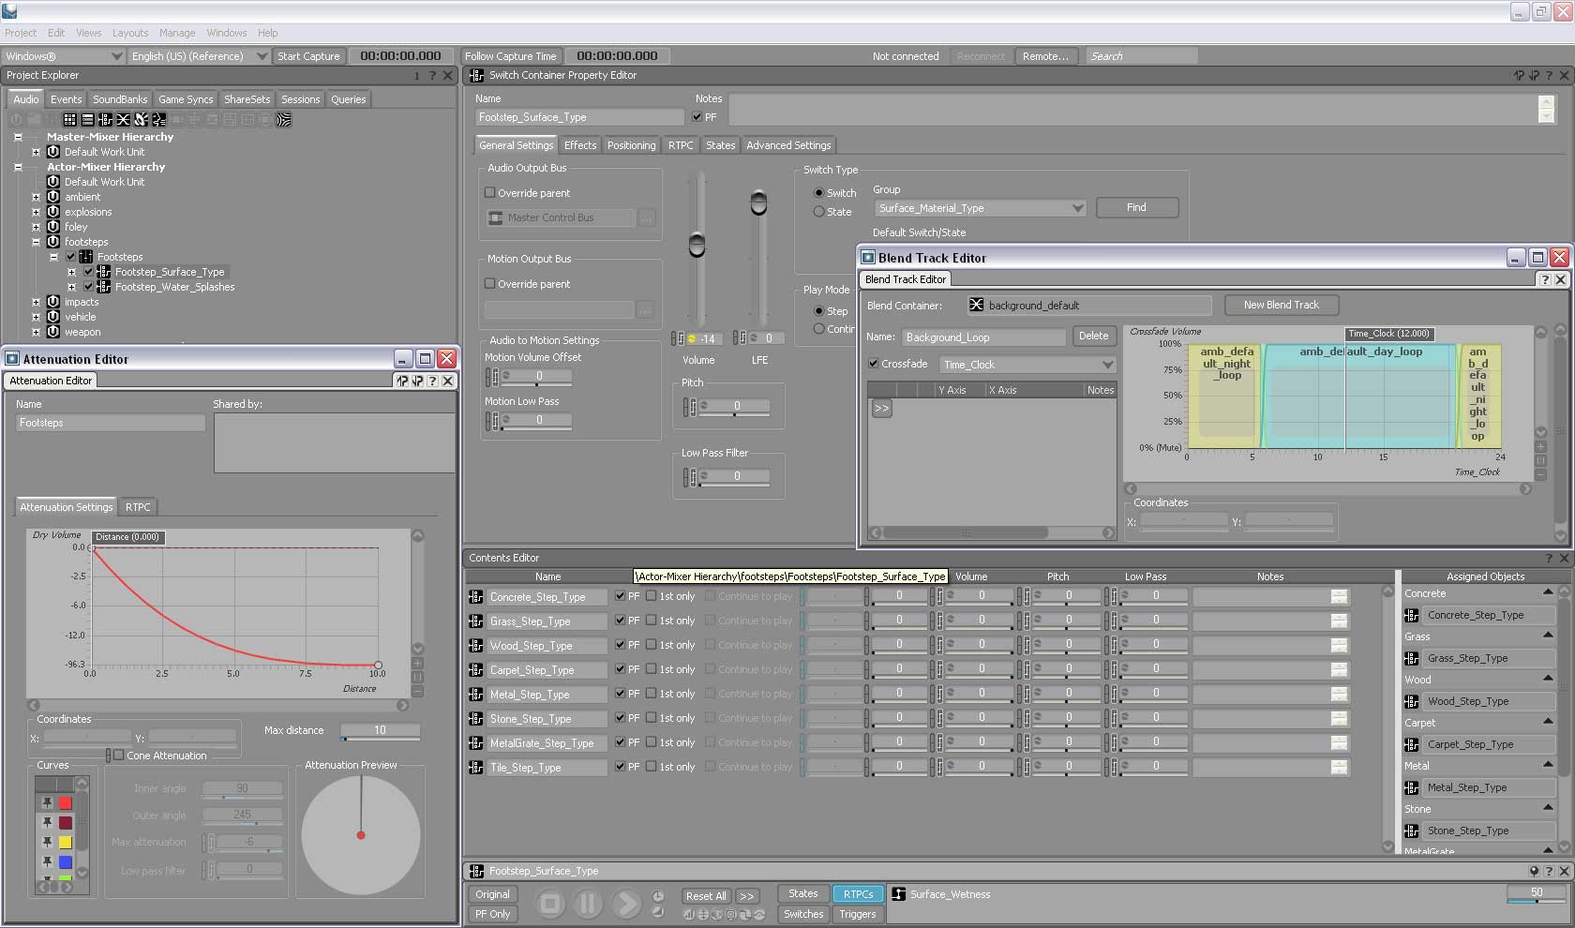The image size is (1575, 928).
Task: Click the pin icon next to red curve
Action: [47, 803]
